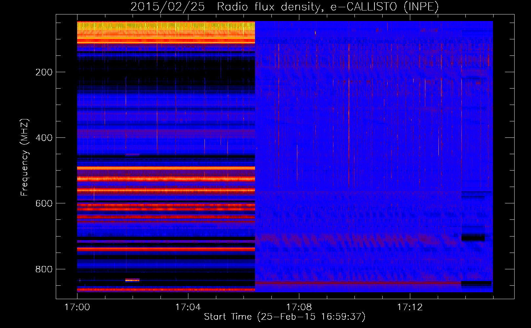Click the short purple segment near 450 MHz
This screenshot has width=531, height=328.
[132, 154]
